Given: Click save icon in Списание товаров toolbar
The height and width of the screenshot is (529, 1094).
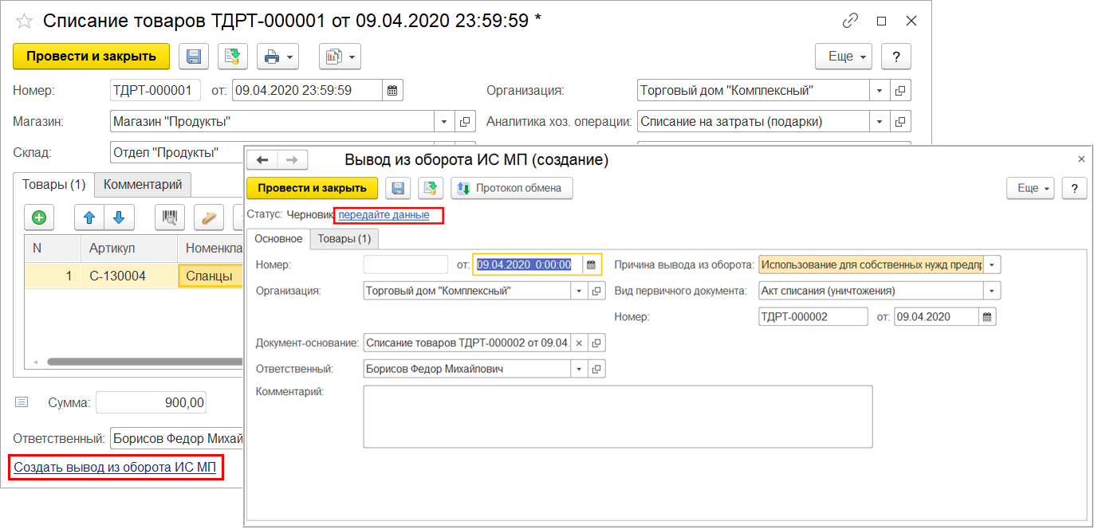Looking at the screenshot, I should pyautogui.click(x=193, y=57).
